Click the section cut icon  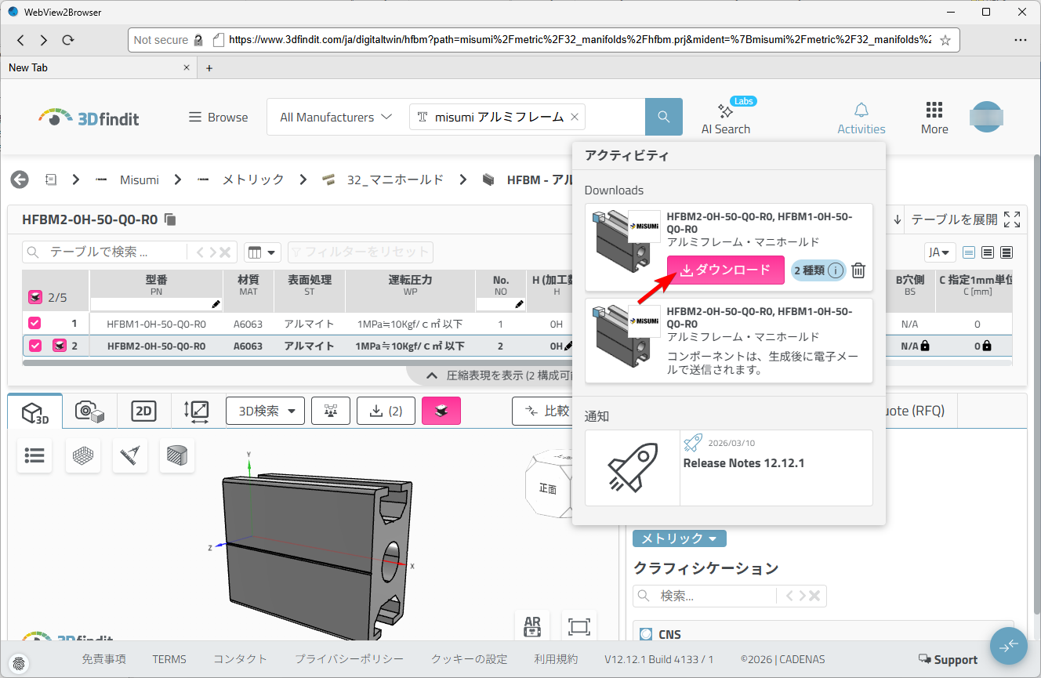(x=176, y=455)
